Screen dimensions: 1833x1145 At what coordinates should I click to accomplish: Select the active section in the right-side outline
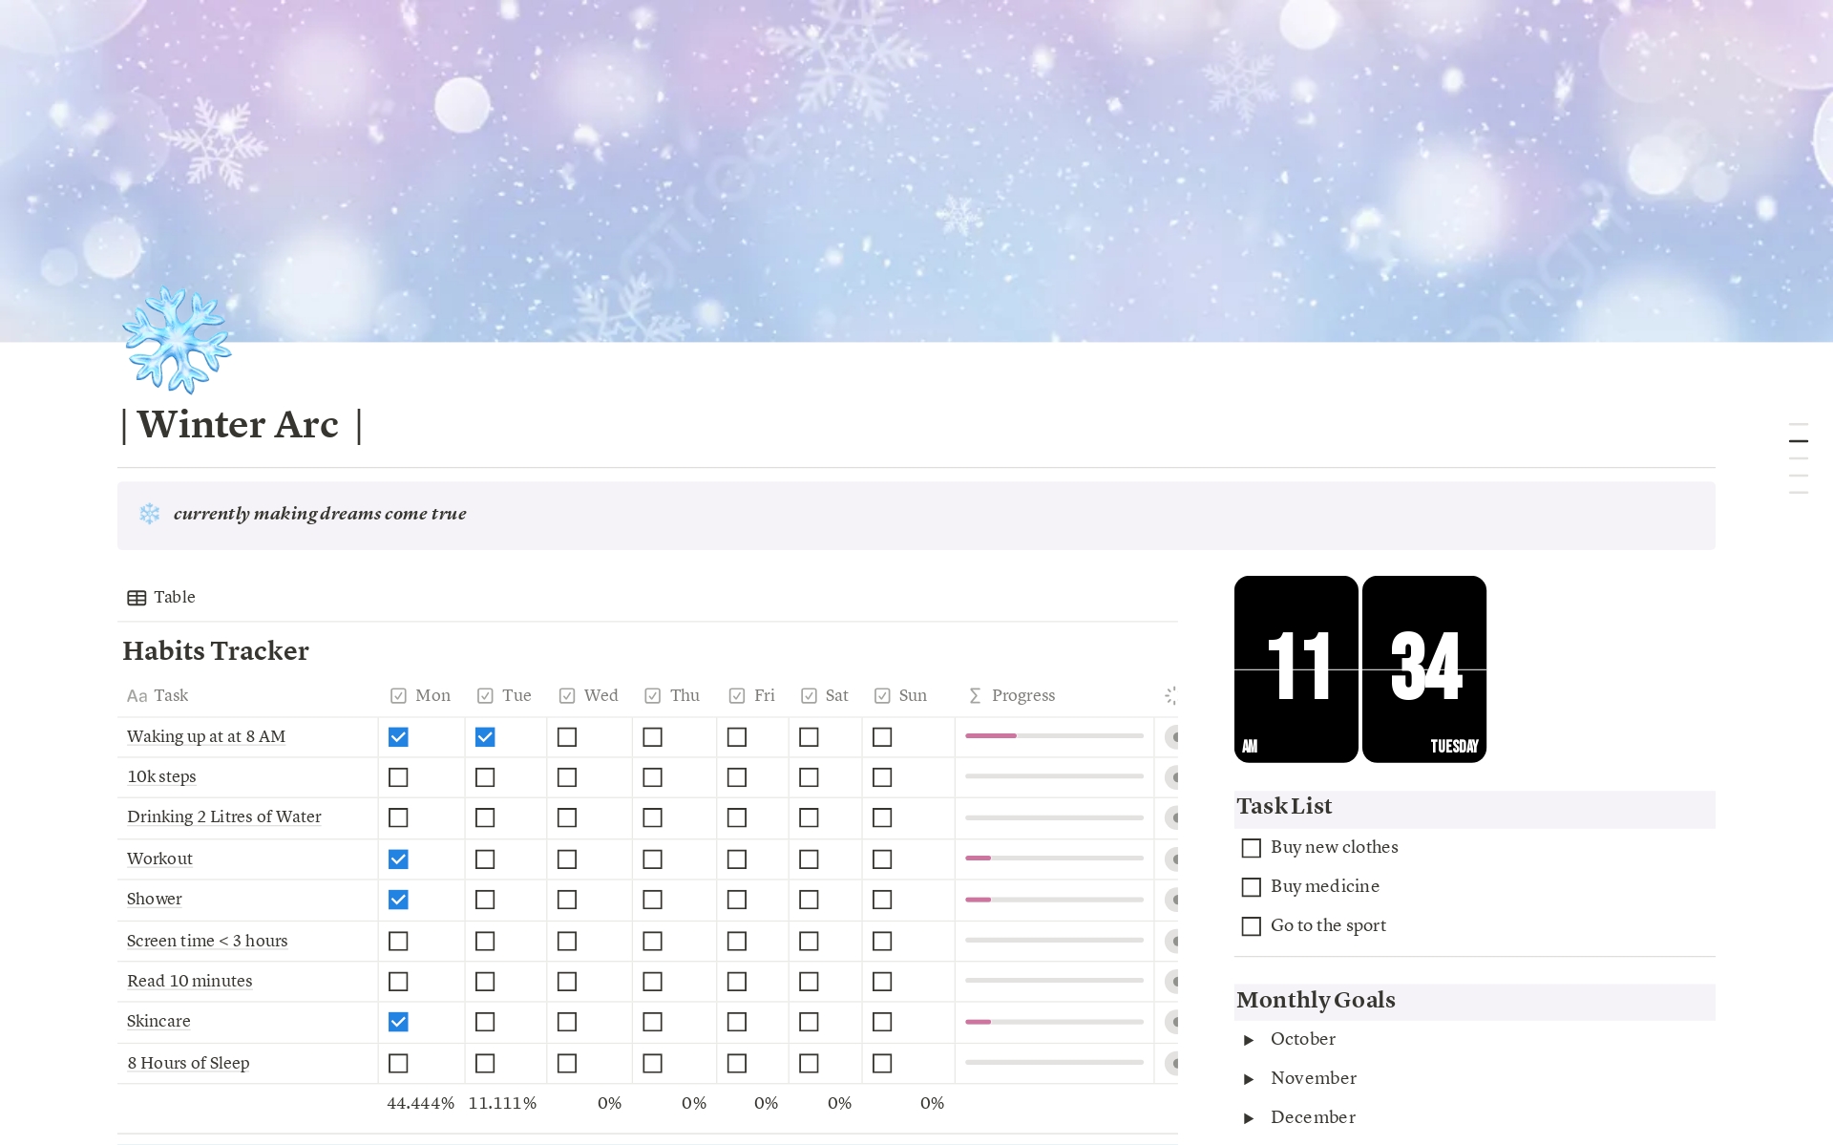(1799, 441)
